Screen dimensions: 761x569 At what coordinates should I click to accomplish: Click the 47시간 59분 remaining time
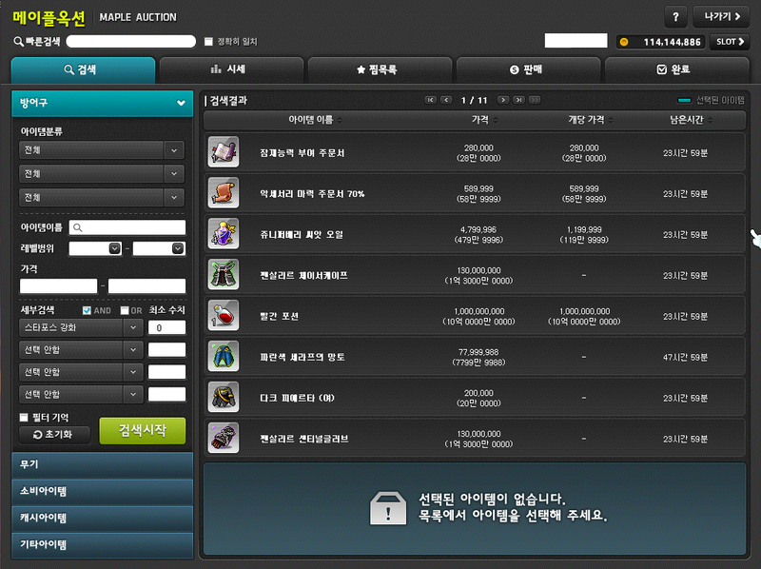coord(685,357)
